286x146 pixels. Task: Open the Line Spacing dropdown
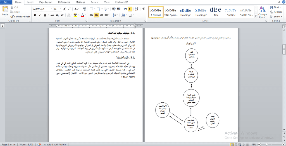click(x=115, y=15)
